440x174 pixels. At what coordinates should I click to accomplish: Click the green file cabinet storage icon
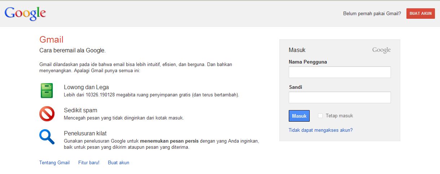pyautogui.click(x=47, y=91)
